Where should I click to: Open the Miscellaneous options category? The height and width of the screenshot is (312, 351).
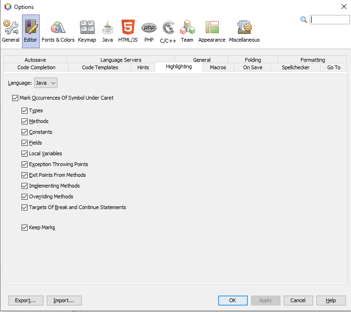pos(244,31)
